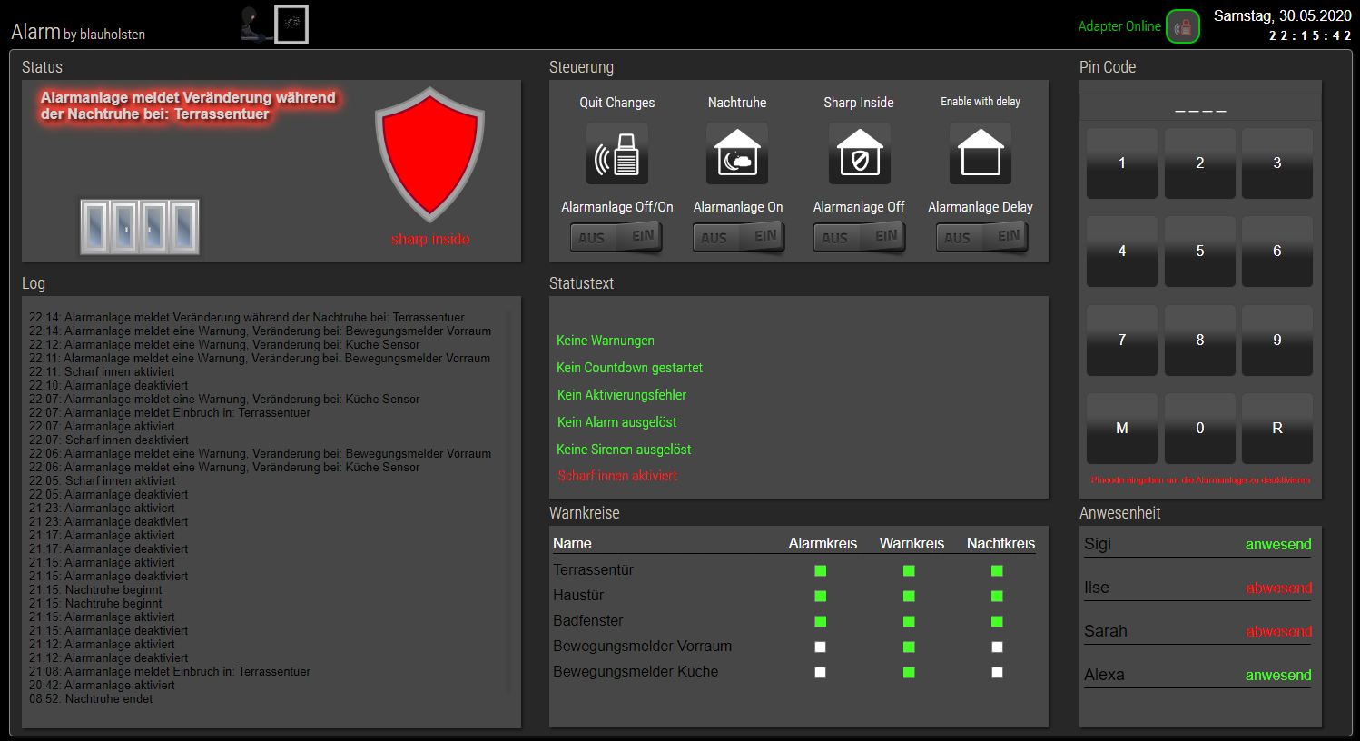
Task: Tap pin pad key 7
Action: click(1122, 341)
